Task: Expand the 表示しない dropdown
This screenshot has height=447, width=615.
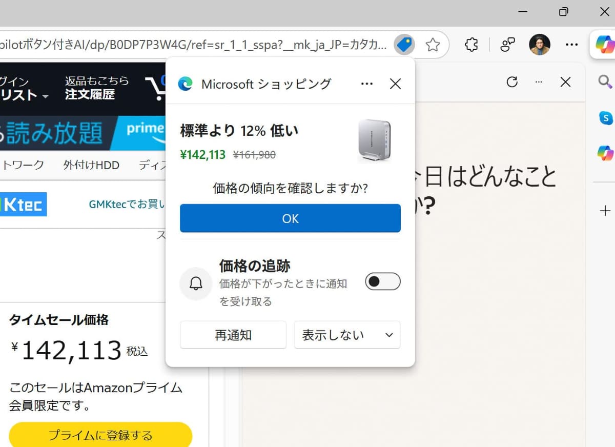Action: pyautogui.click(x=347, y=335)
